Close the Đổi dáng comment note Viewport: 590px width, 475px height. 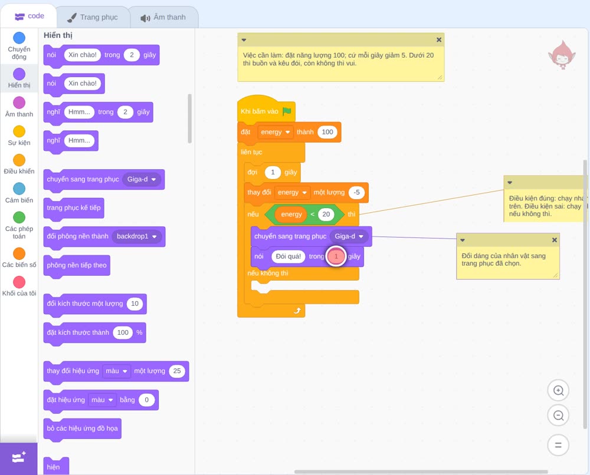point(554,240)
